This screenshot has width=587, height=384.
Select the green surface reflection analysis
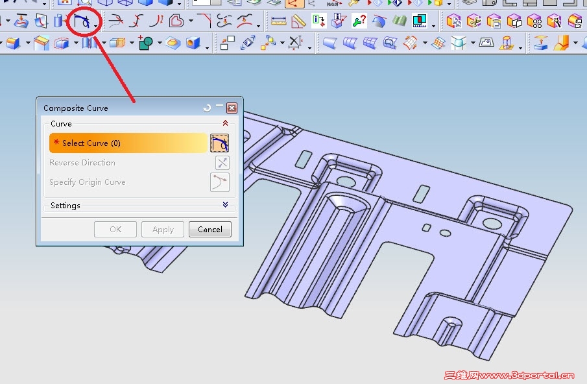click(x=399, y=21)
